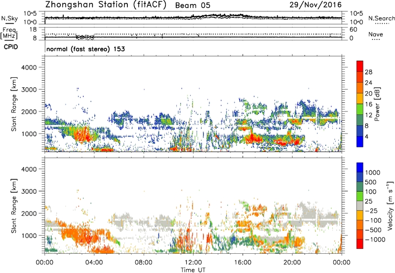The height and width of the screenshot is (273, 395).
Task: Click the '3000' tick of the velocity panel
Action: click(29, 191)
